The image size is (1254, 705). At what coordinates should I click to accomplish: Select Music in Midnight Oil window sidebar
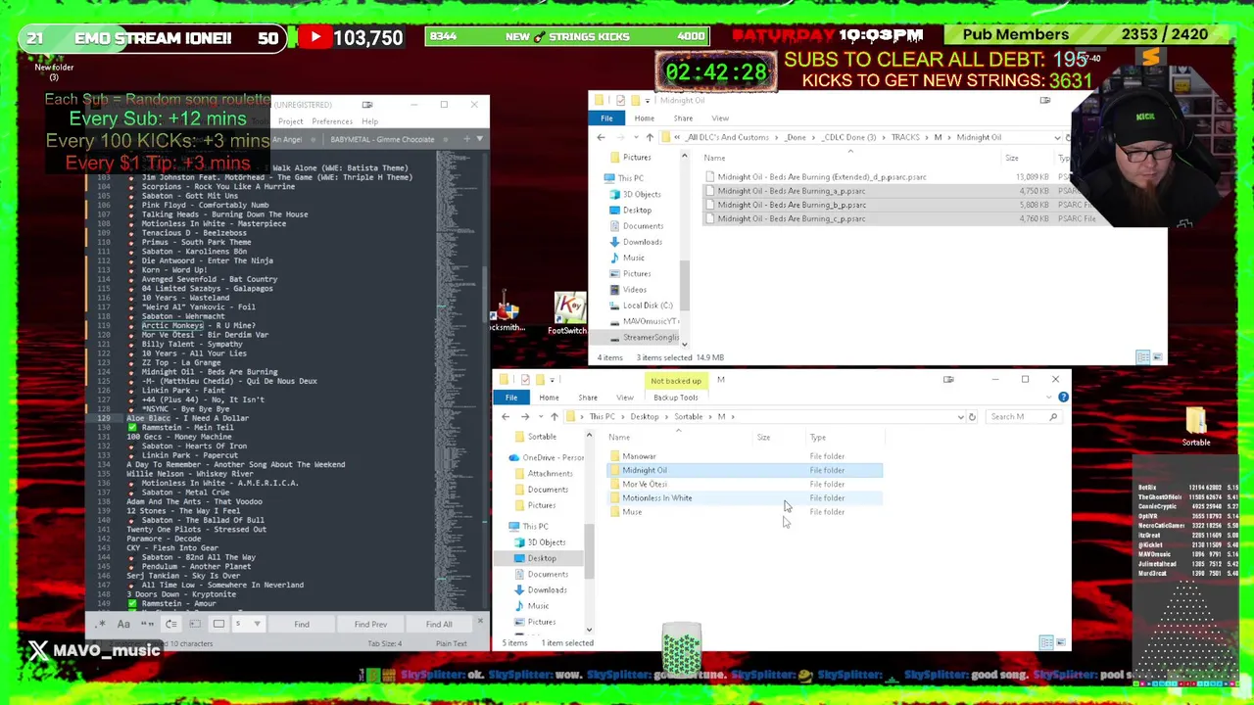(634, 258)
